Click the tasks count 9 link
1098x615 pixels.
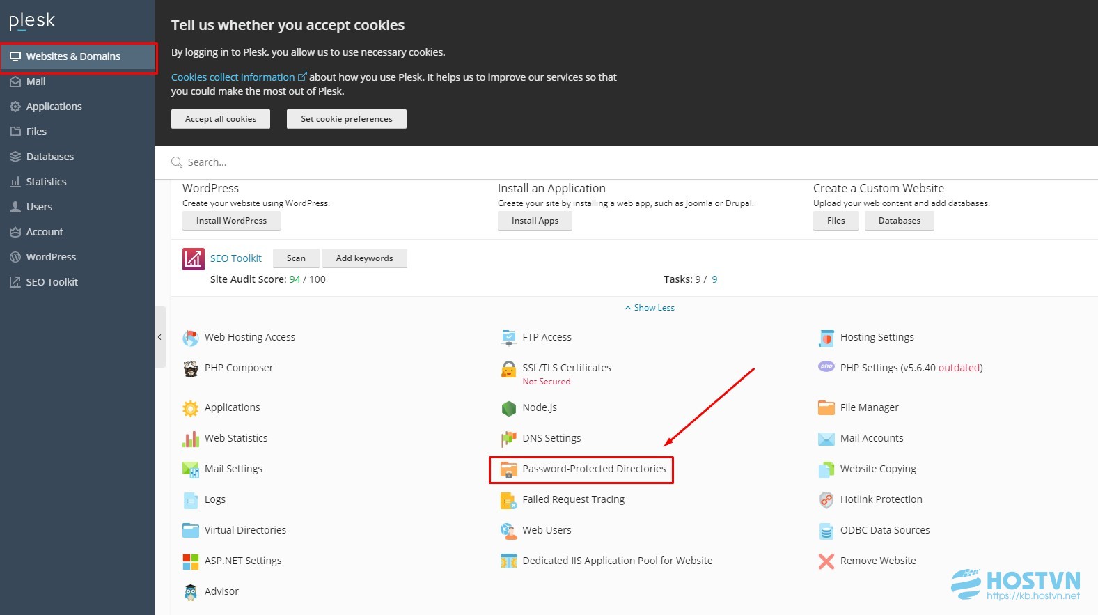(x=714, y=279)
